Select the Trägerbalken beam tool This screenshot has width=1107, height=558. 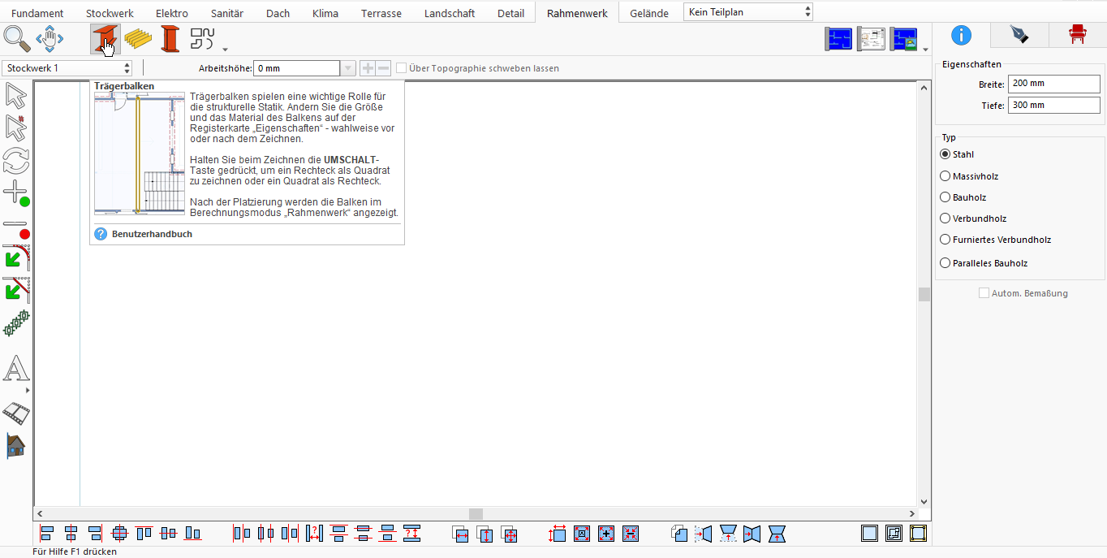point(106,39)
